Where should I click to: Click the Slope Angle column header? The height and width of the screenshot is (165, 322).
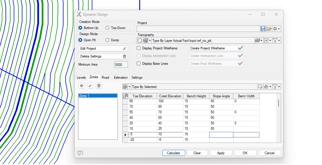click(221, 96)
